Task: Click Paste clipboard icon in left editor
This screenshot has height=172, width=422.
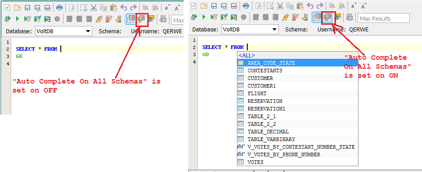Action: pyautogui.click(x=113, y=8)
